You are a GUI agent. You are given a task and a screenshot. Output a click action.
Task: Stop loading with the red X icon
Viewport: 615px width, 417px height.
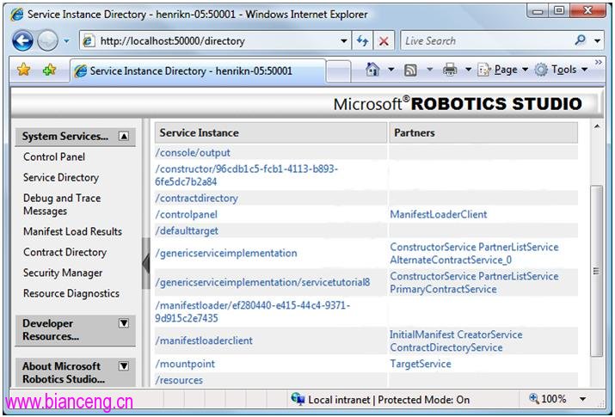(x=384, y=40)
